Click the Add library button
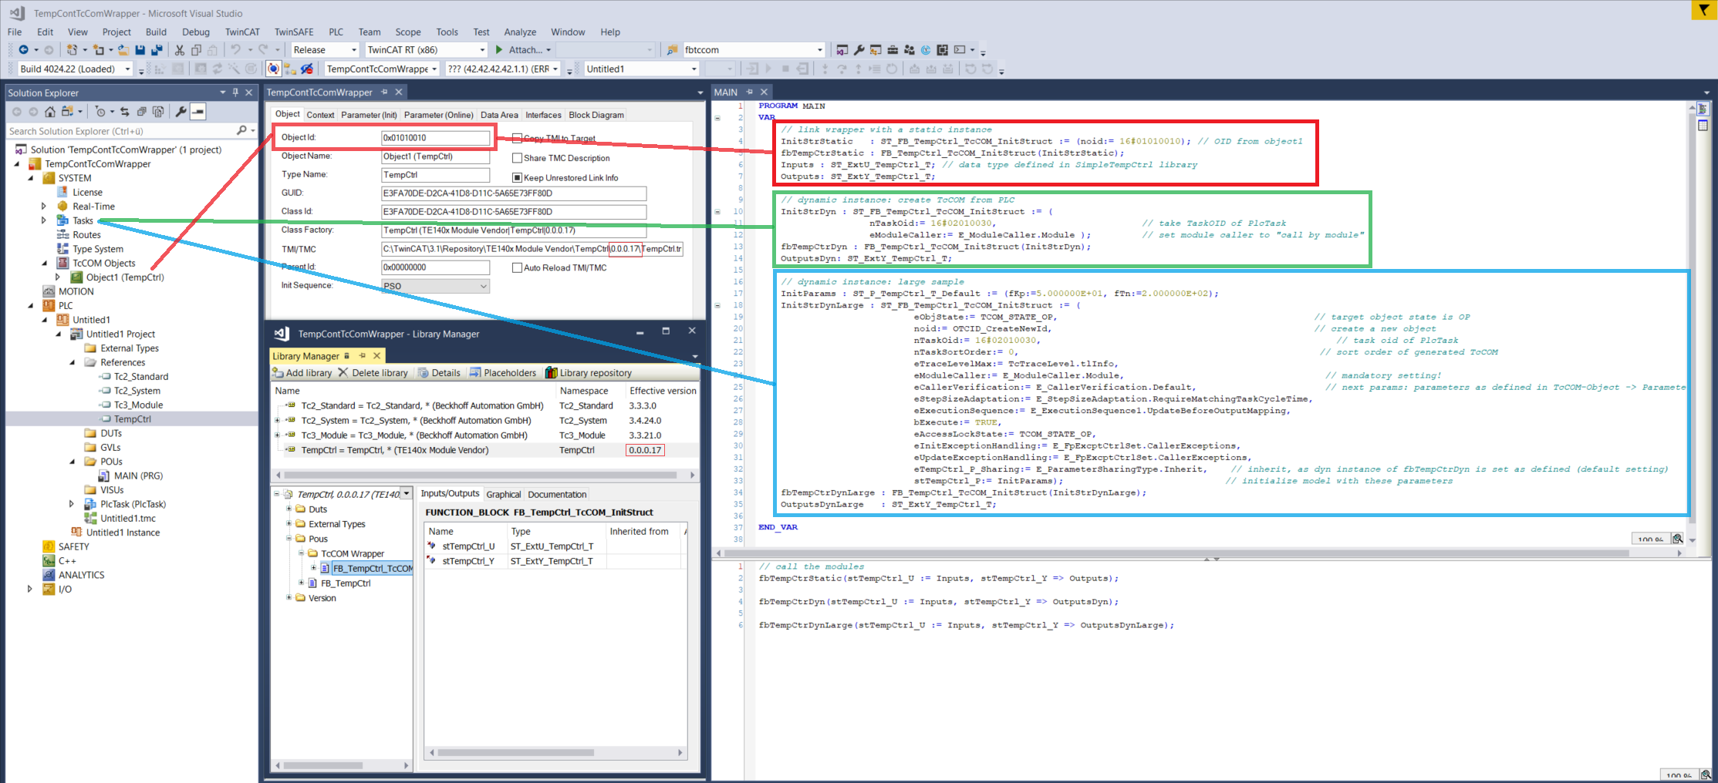Viewport: 1718px width, 783px height. (x=302, y=373)
